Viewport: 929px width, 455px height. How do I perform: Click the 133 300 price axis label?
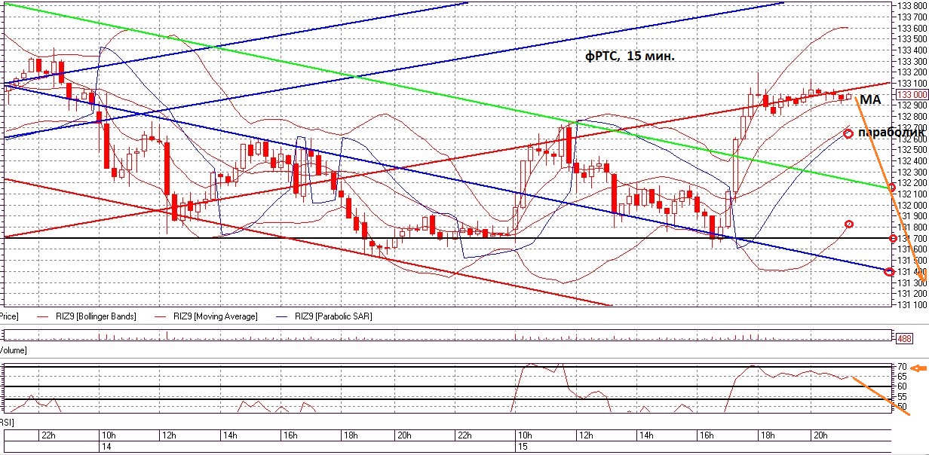pos(911,61)
